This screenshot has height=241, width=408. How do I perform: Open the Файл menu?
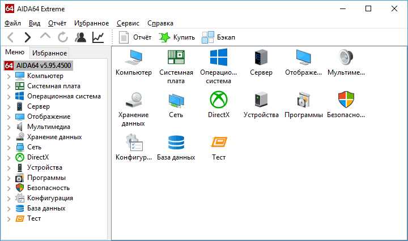(x=12, y=23)
